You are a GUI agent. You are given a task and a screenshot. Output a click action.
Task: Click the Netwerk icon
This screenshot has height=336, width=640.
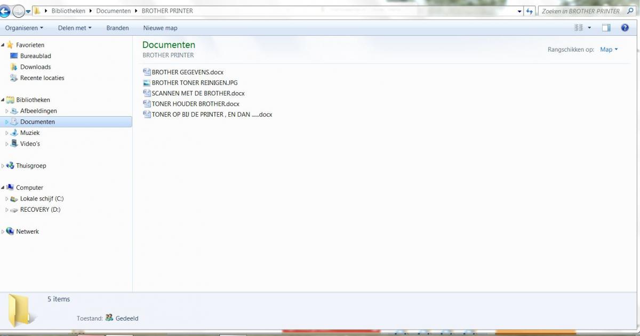[x=10, y=231]
